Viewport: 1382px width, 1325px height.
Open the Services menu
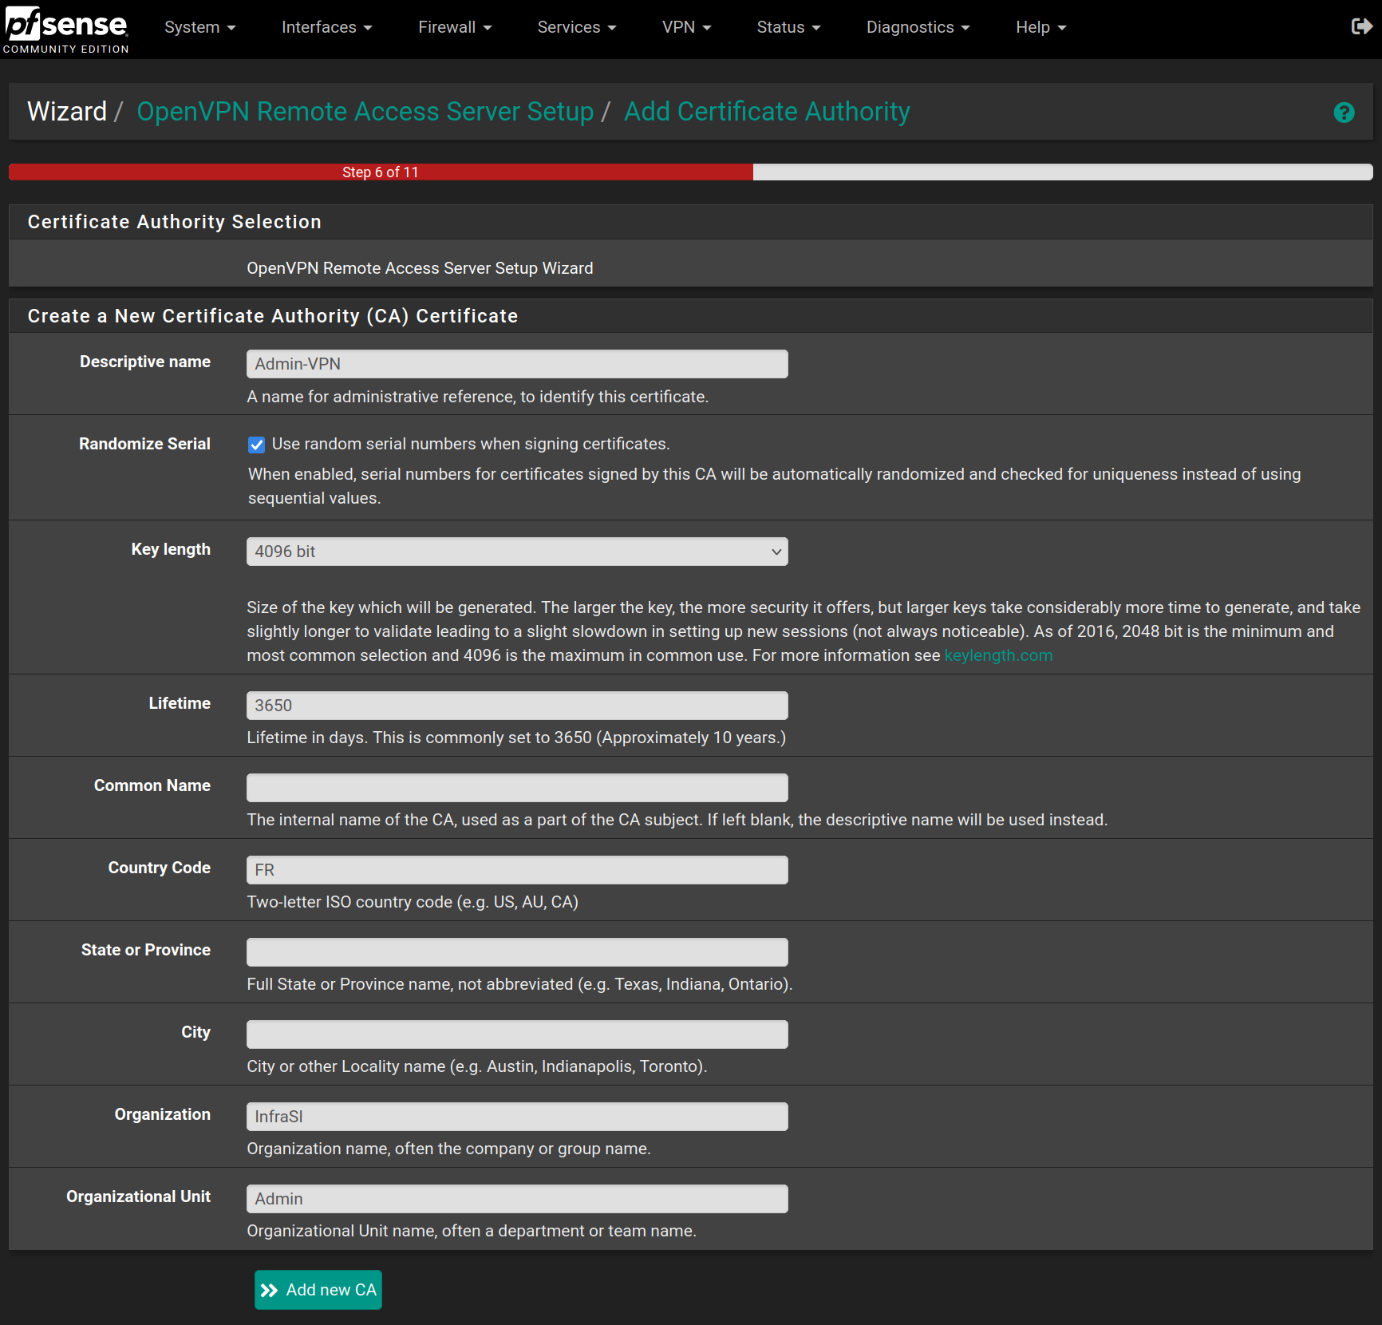pyautogui.click(x=576, y=27)
